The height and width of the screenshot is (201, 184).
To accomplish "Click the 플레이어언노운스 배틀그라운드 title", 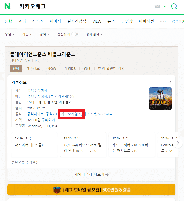I will click(x=43, y=54).
